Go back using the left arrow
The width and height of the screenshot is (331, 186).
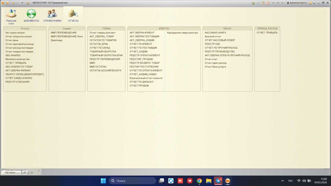pyautogui.click(x=13, y=3)
